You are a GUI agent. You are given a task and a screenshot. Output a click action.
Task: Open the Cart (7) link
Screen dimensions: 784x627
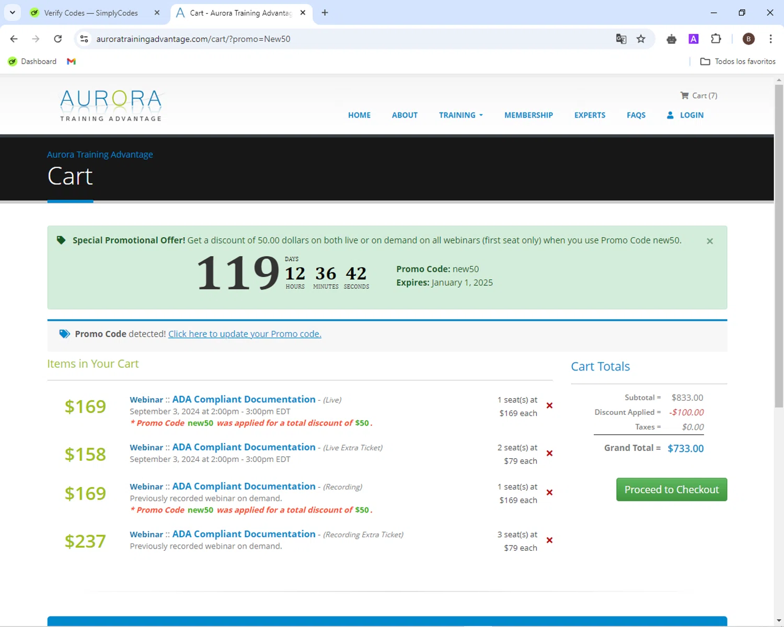click(699, 96)
